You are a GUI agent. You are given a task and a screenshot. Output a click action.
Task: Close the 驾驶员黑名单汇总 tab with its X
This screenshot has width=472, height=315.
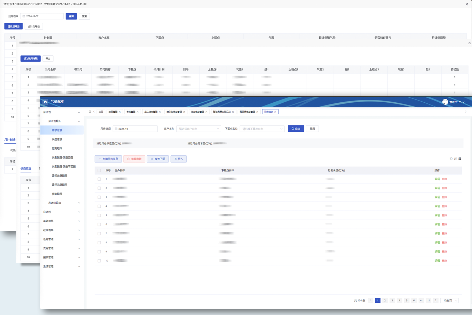click(x=233, y=112)
